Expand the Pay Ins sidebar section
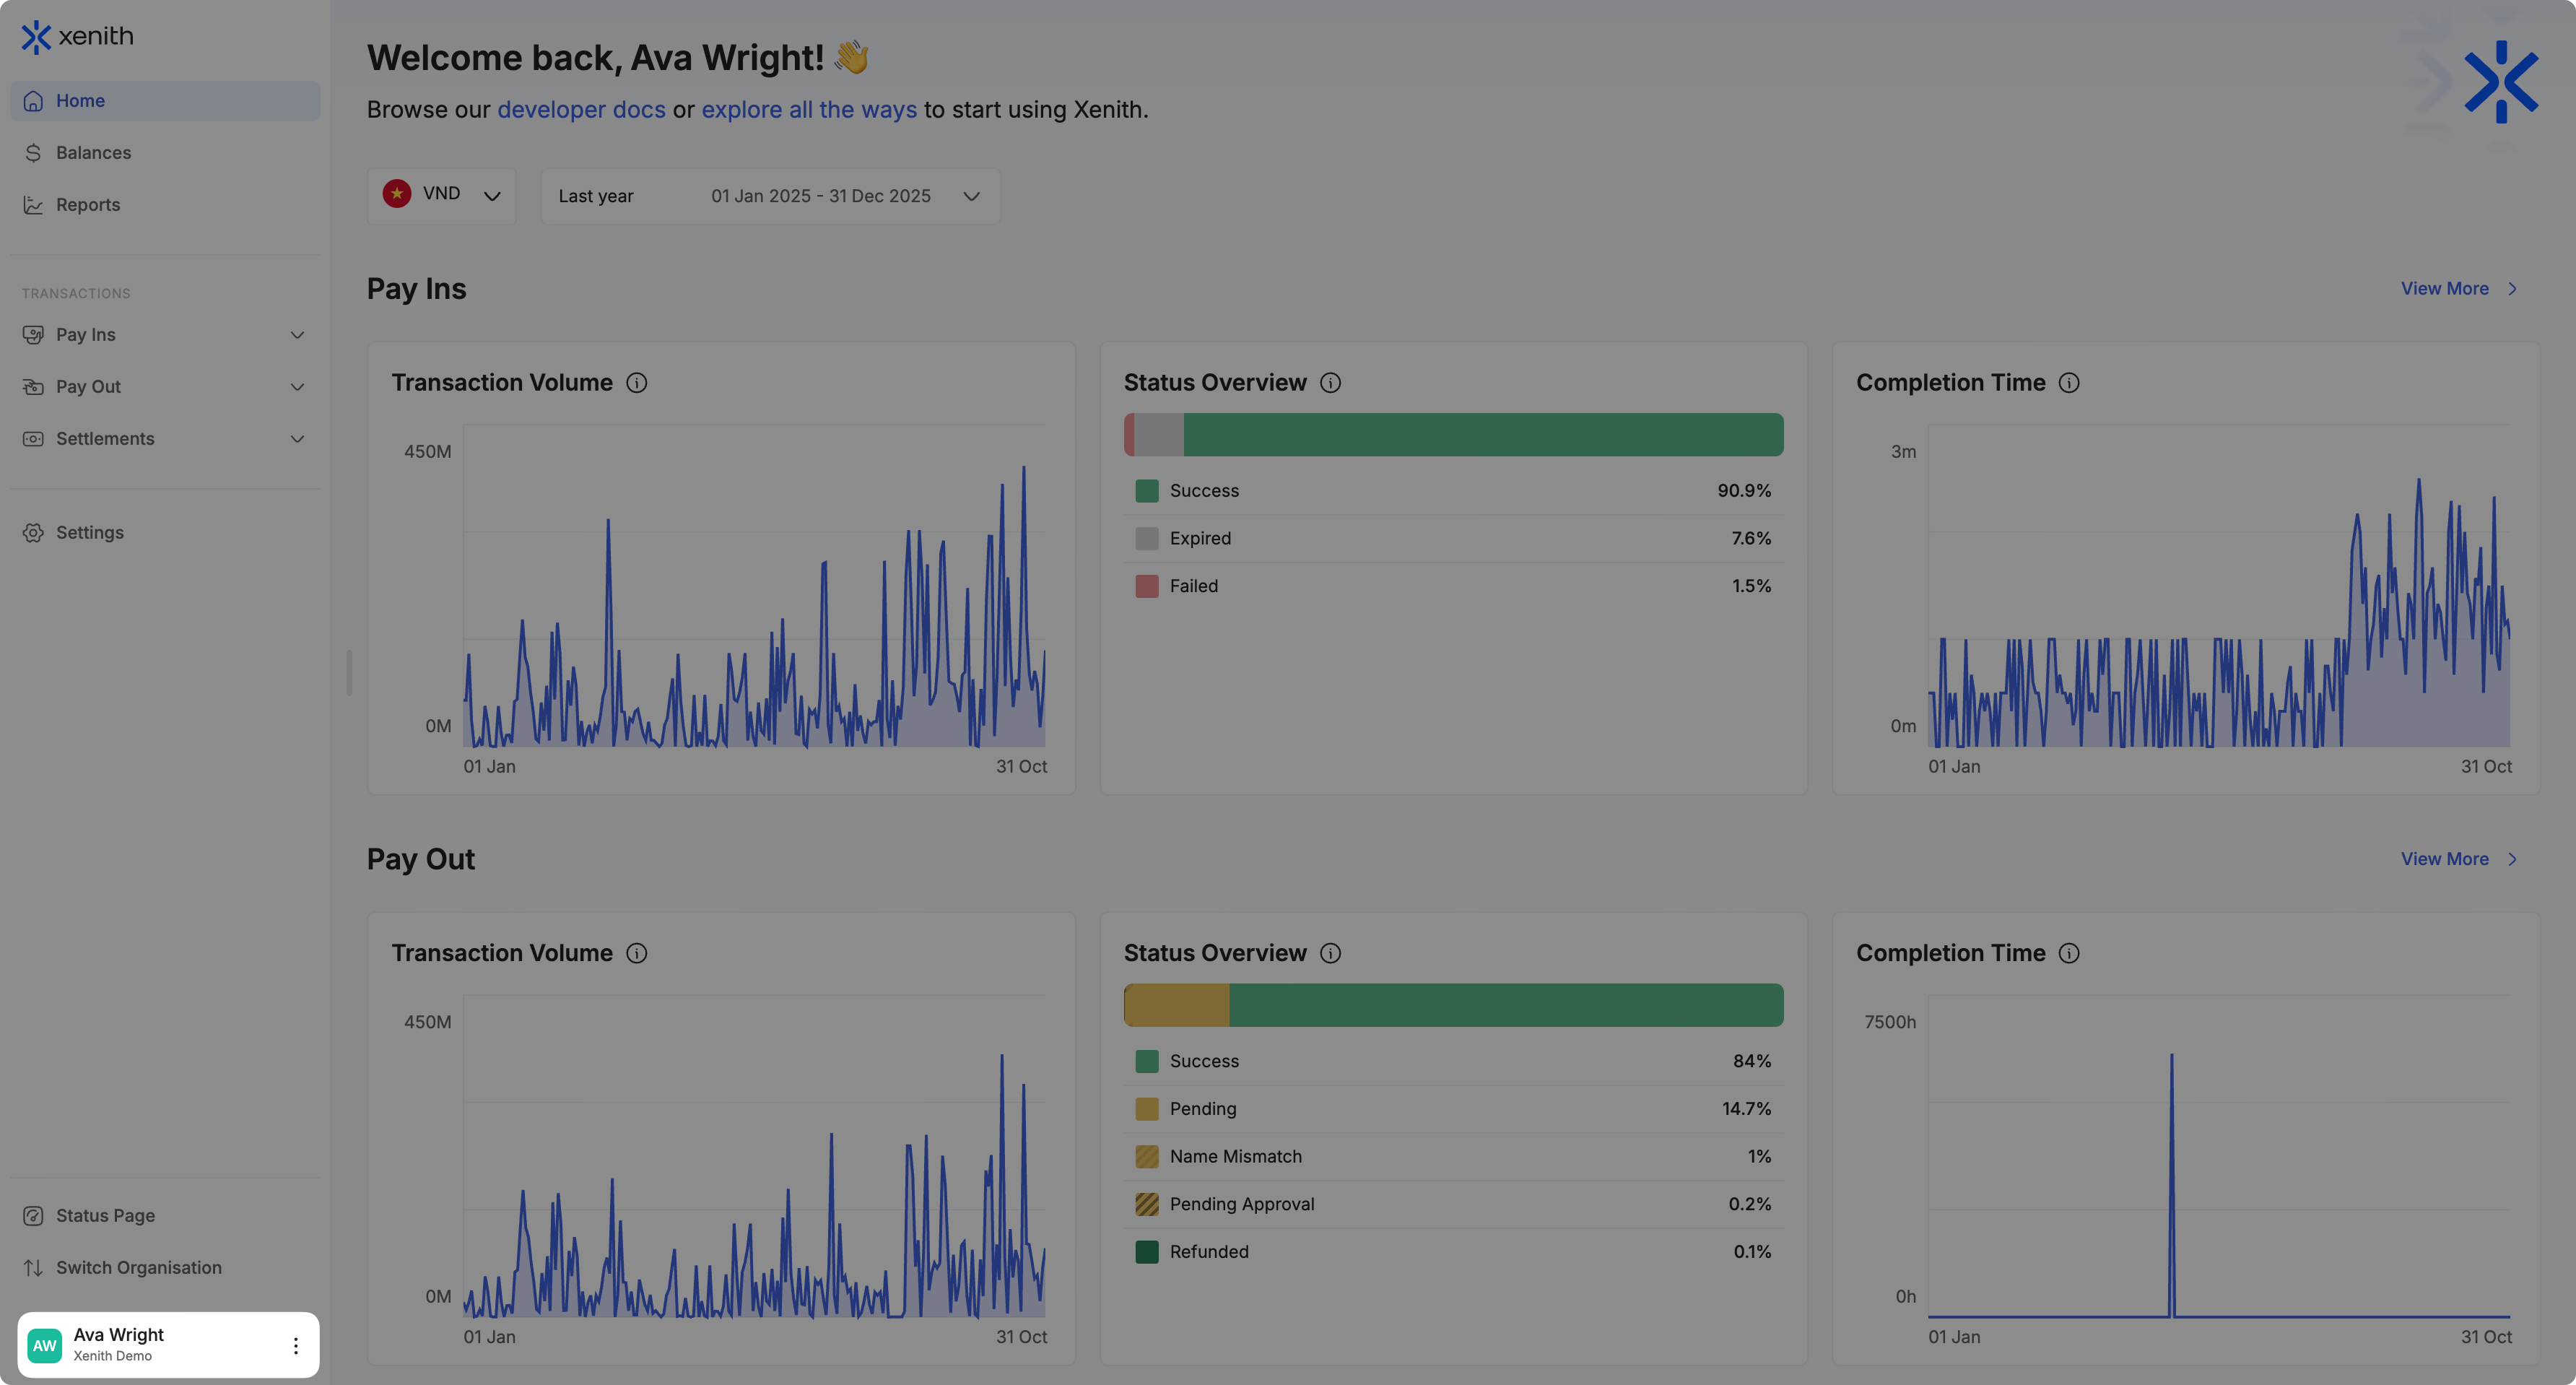The image size is (2576, 1385). tap(165, 335)
